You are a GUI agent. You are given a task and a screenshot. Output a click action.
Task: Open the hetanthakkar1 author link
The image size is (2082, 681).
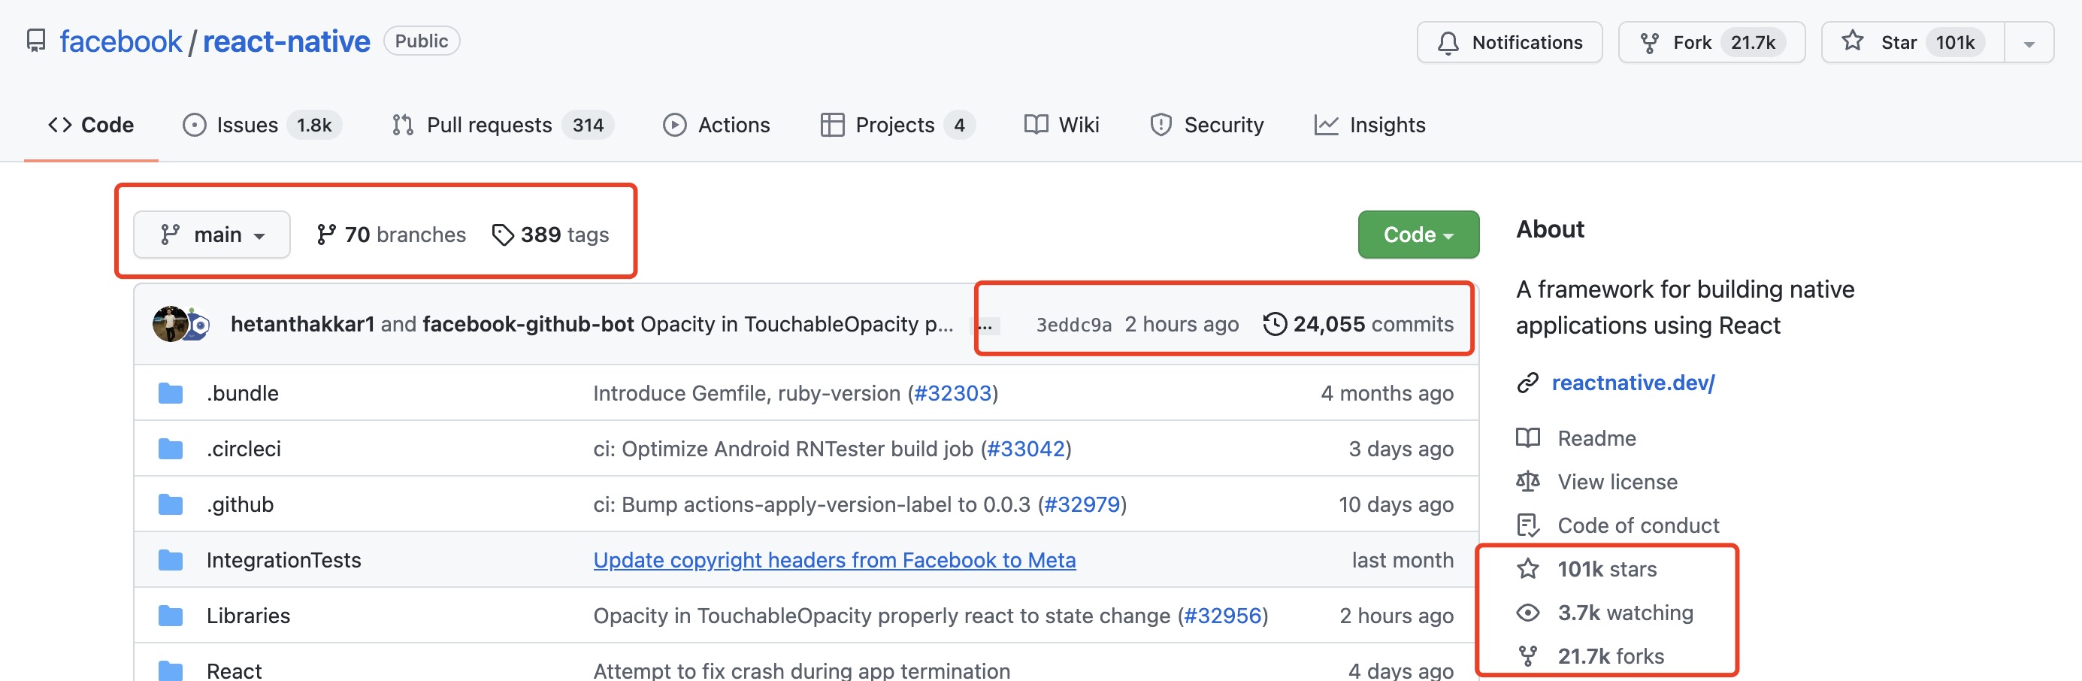[303, 324]
